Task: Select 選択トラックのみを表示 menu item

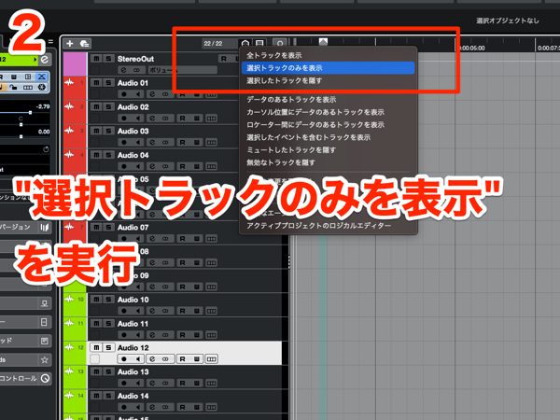Action: click(328, 68)
